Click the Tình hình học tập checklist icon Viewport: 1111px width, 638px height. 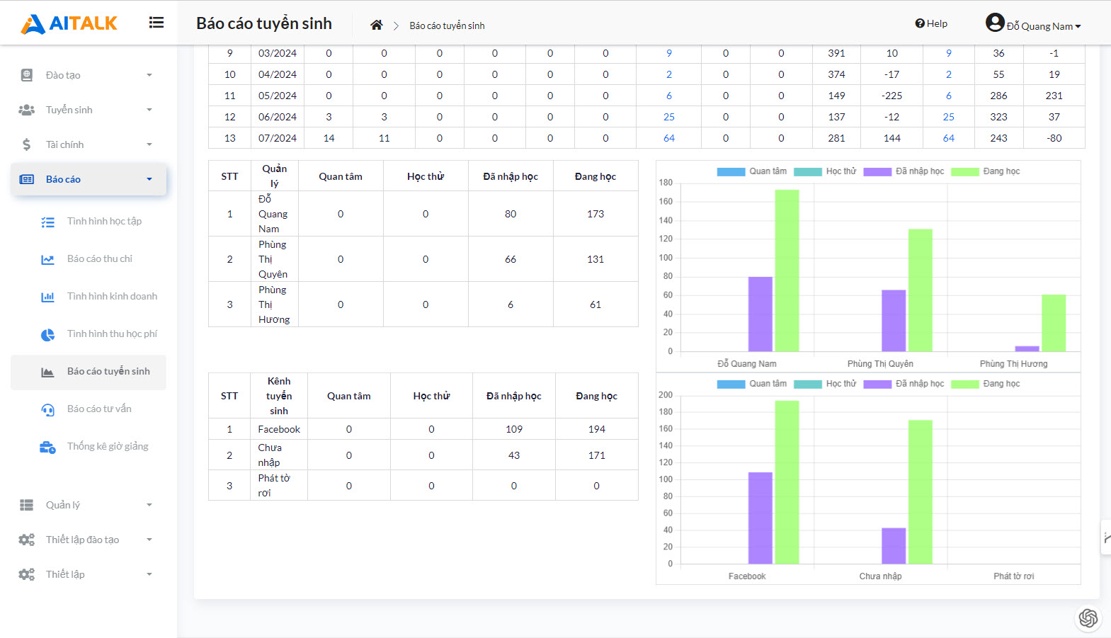[47, 222]
